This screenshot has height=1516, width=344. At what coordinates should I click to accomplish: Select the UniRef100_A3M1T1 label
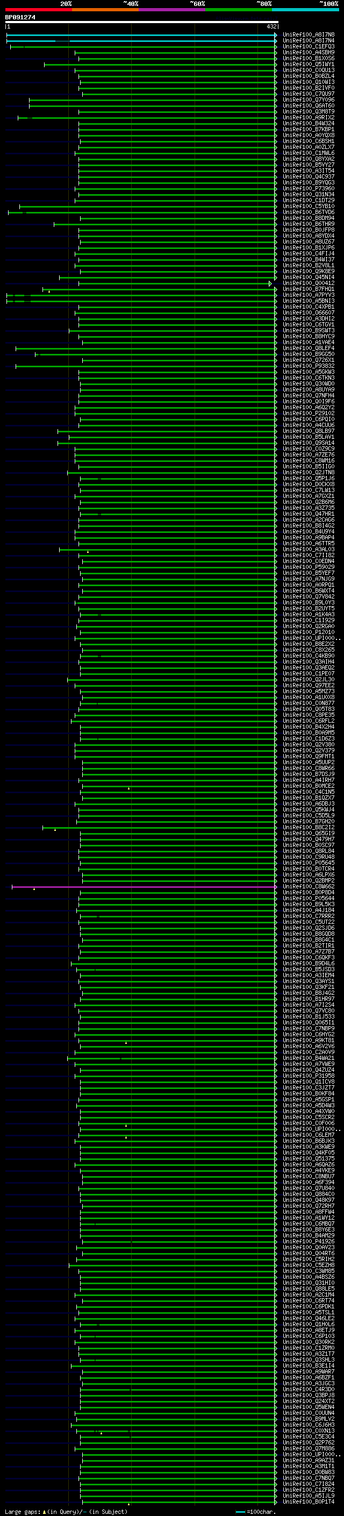[309, 1466]
